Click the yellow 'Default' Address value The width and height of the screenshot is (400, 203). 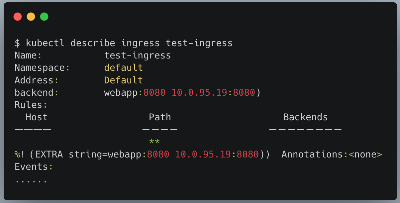pyautogui.click(x=124, y=80)
